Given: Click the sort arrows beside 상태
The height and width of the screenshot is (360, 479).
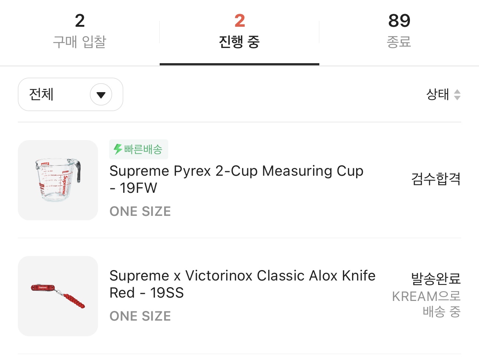Looking at the screenshot, I should click(457, 95).
